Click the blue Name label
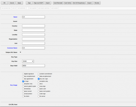The height and width of the screenshot is (107, 136). pyautogui.click(x=15, y=17)
